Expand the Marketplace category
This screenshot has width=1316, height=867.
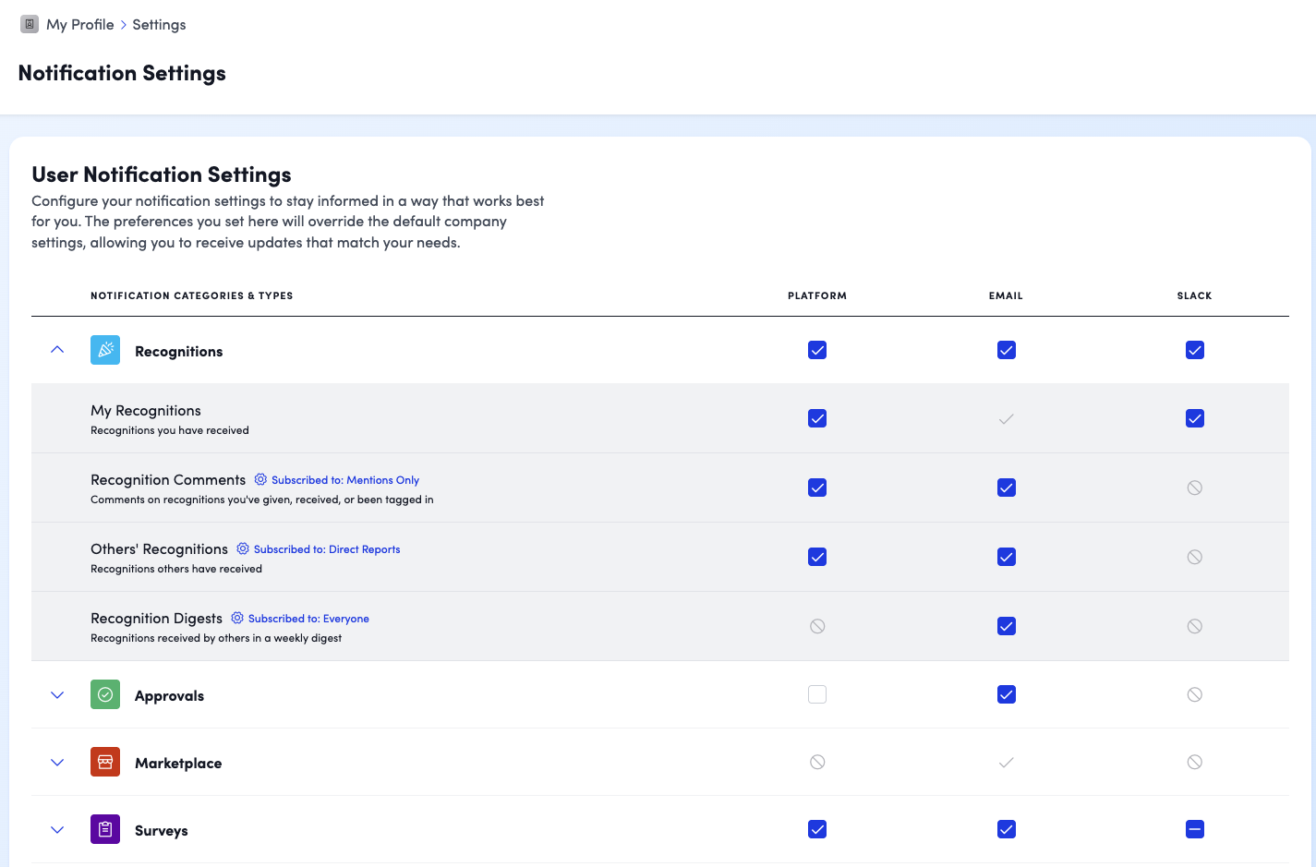coord(57,763)
